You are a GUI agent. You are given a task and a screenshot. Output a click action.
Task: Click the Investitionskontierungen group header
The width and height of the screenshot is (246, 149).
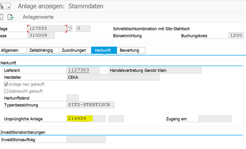click(x=23, y=132)
